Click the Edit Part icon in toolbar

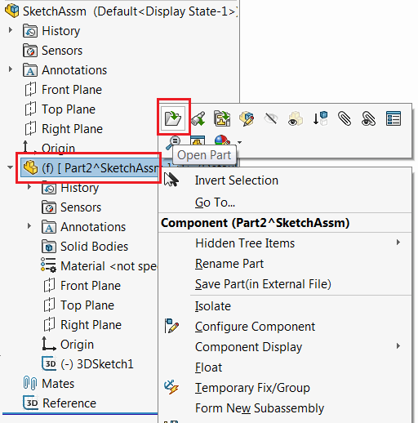pos(247,118)
